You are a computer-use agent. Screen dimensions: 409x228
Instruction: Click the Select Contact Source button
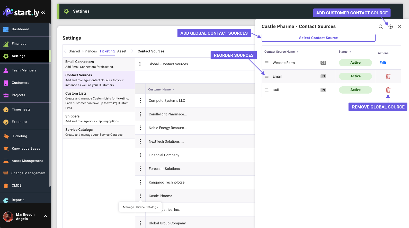[x=318, y=38]
